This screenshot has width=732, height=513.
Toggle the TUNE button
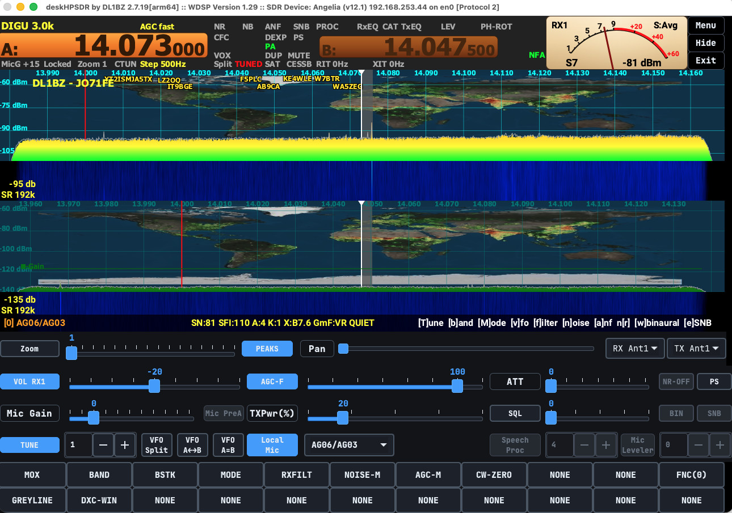point(30,445)
